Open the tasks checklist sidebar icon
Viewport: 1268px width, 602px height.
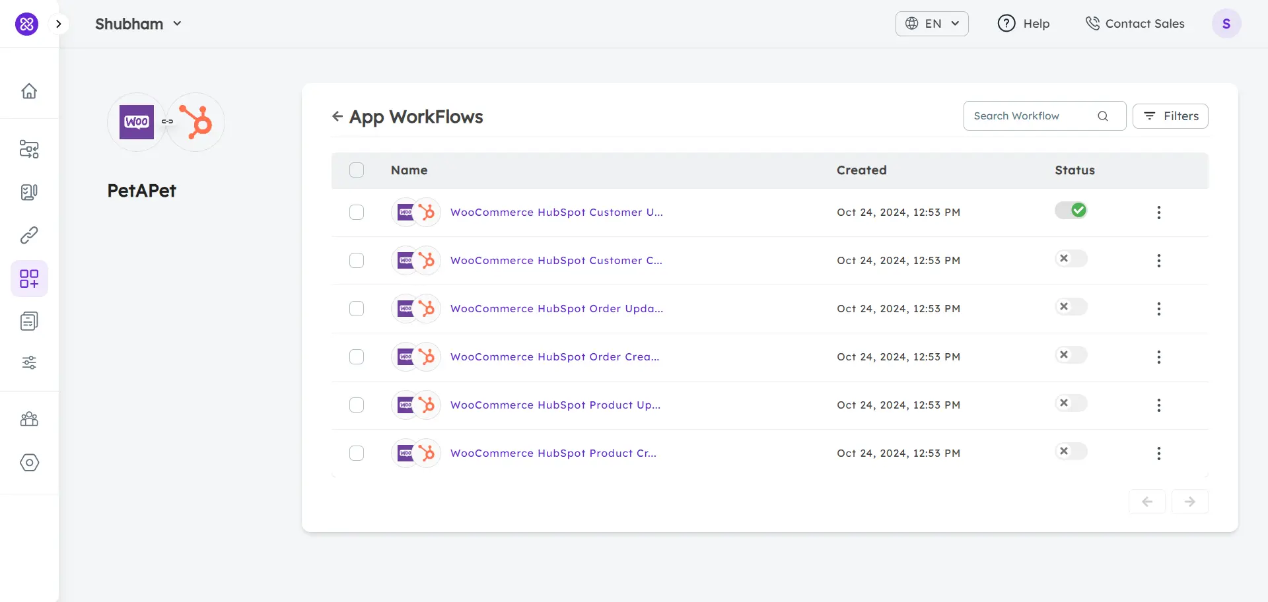click(29, 192)
